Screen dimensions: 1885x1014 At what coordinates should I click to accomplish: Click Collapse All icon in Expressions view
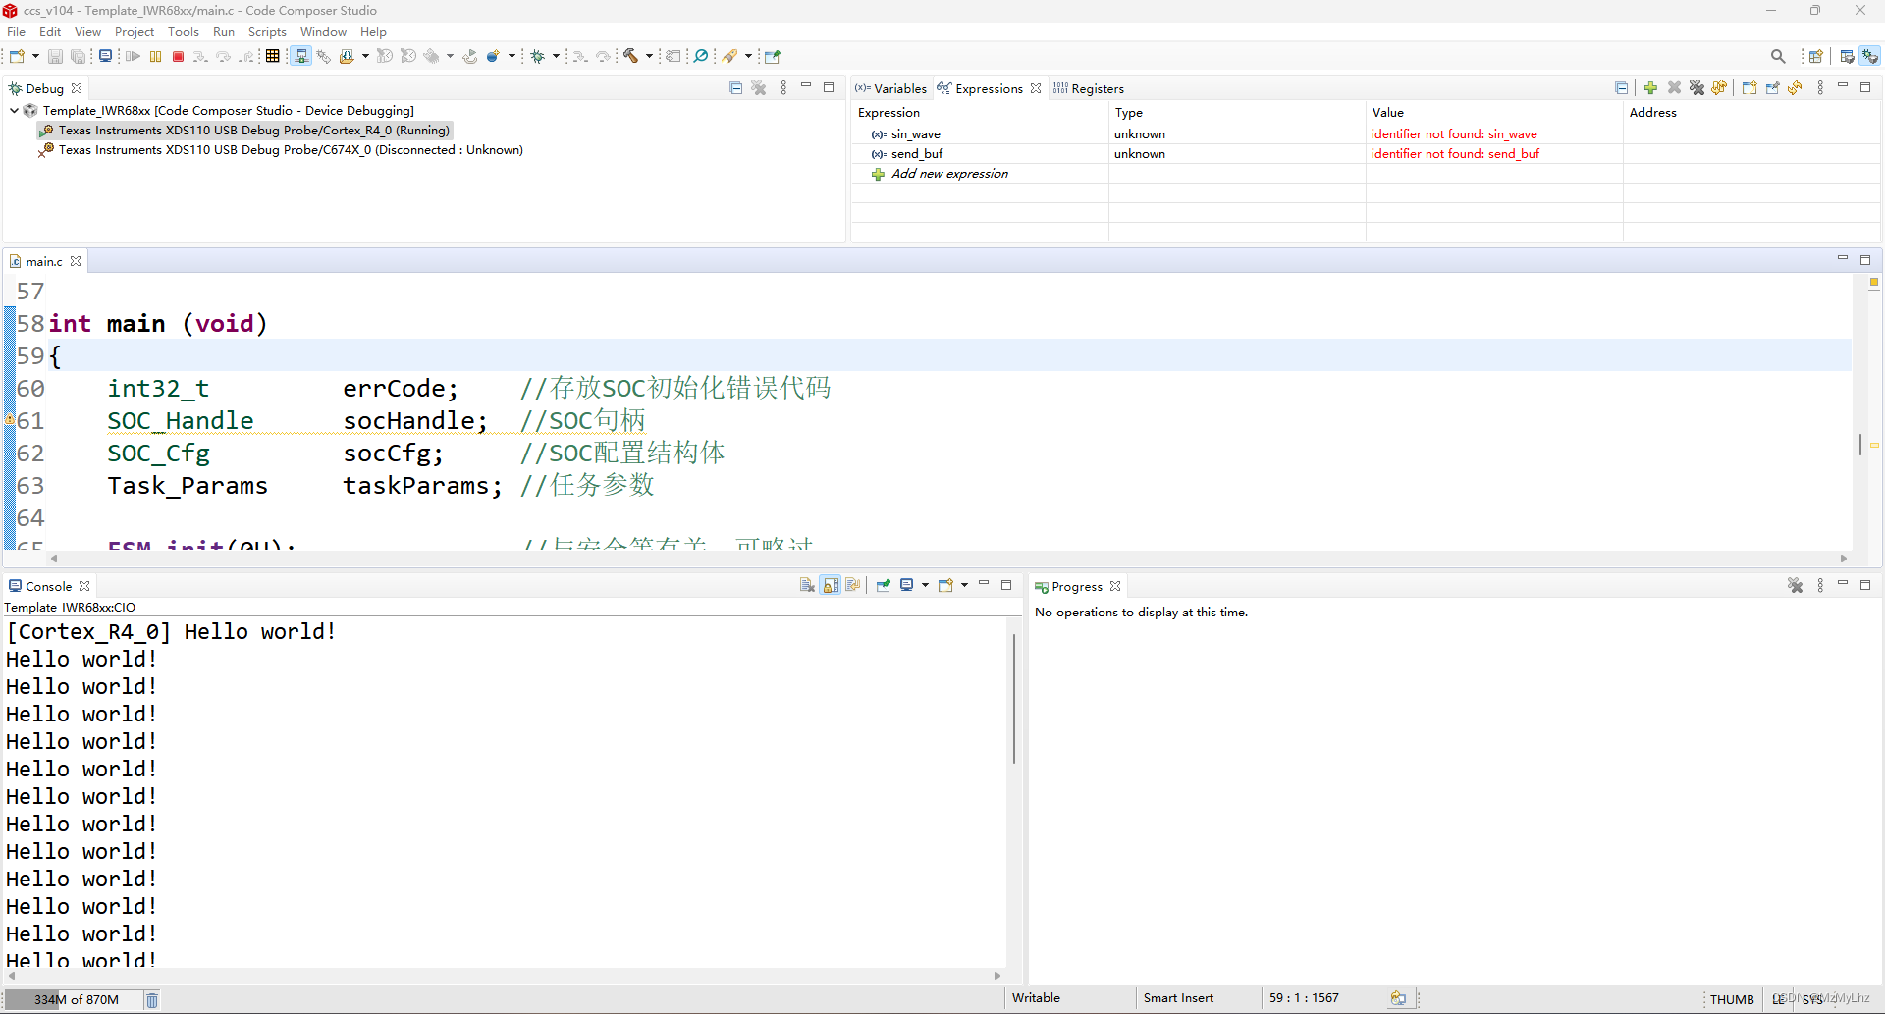pos(1621,88)
